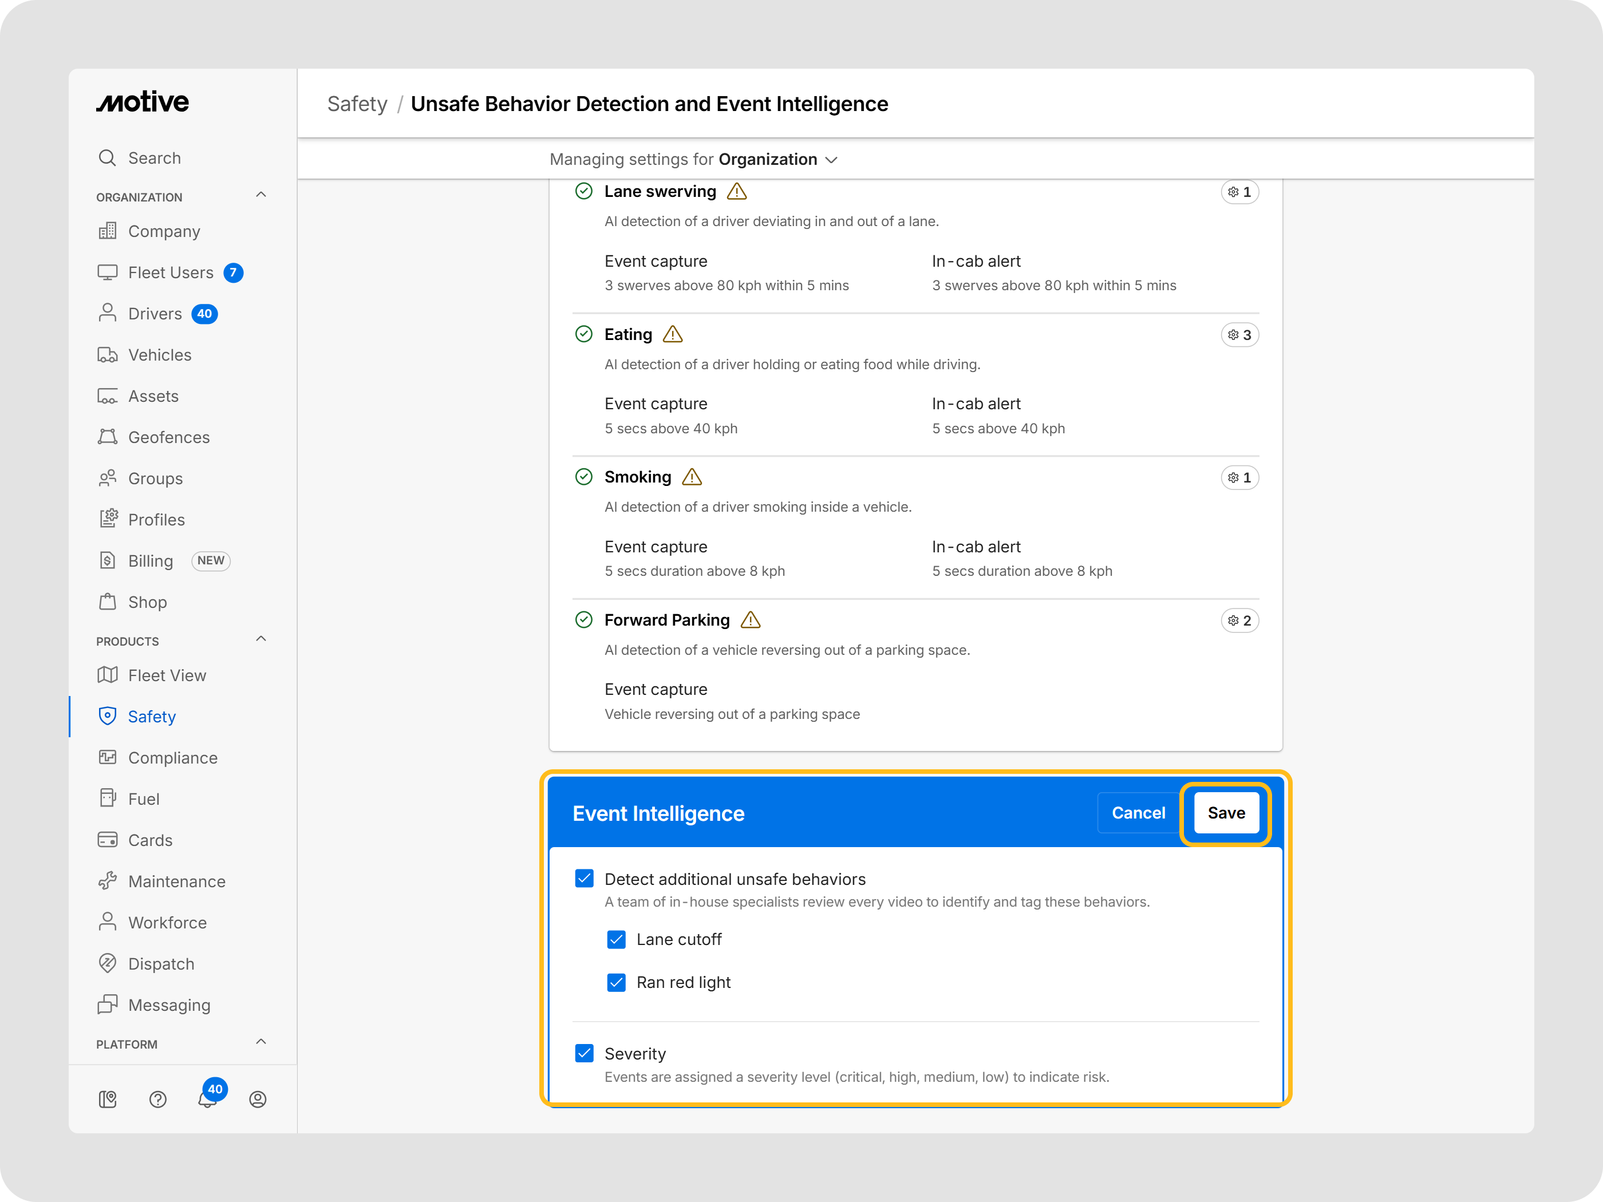Open the help question mark icon

157,1099
